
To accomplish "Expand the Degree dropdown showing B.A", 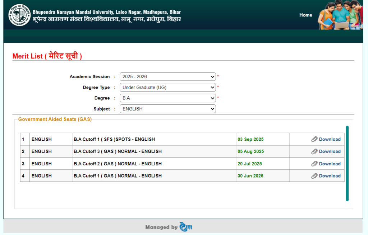I will [167, 98].
